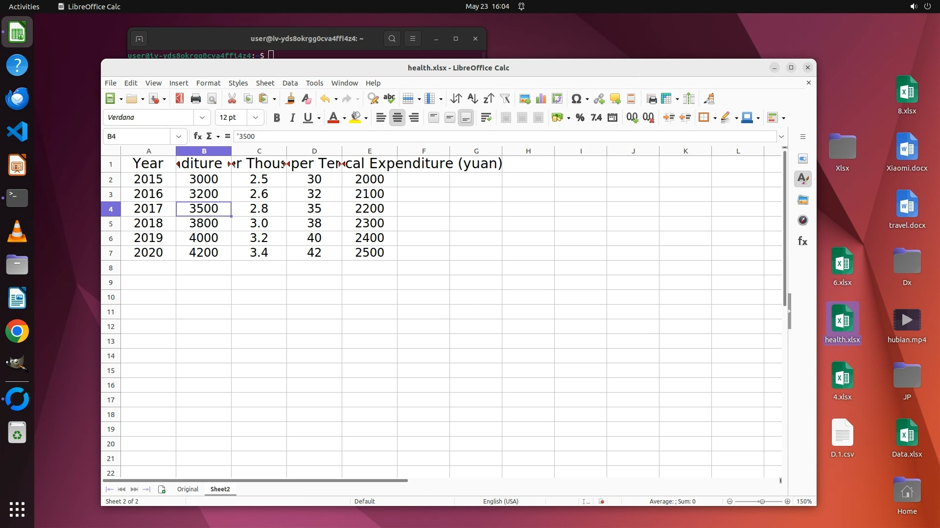The width and height of the screenshot is (940, 528).
Task: Toggle Bold formatting
Action: tap(277, 117)
